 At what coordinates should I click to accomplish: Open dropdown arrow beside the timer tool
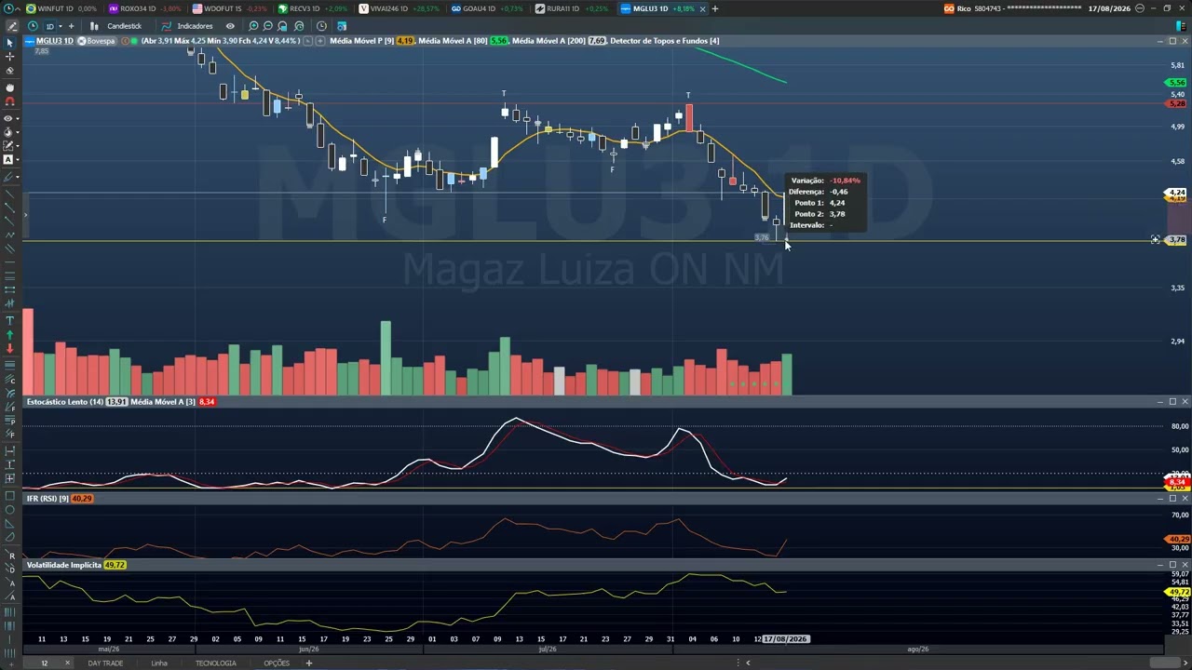point(18,131)
